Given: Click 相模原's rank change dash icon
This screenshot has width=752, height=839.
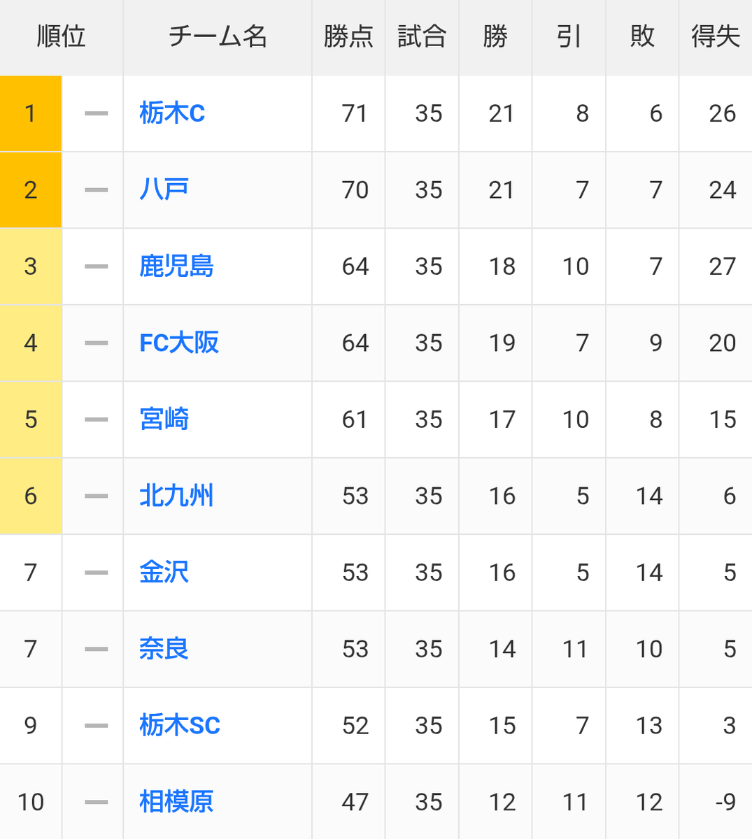Looking at the screenshot, I should point(96,802).
